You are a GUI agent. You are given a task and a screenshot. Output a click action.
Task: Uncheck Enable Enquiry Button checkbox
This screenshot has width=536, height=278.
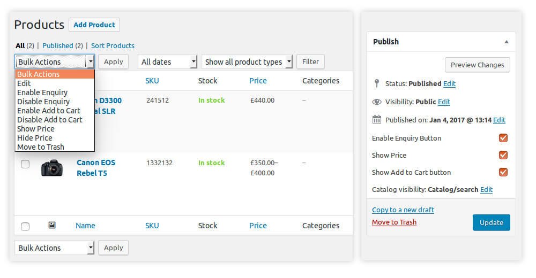tap(503, 138)
